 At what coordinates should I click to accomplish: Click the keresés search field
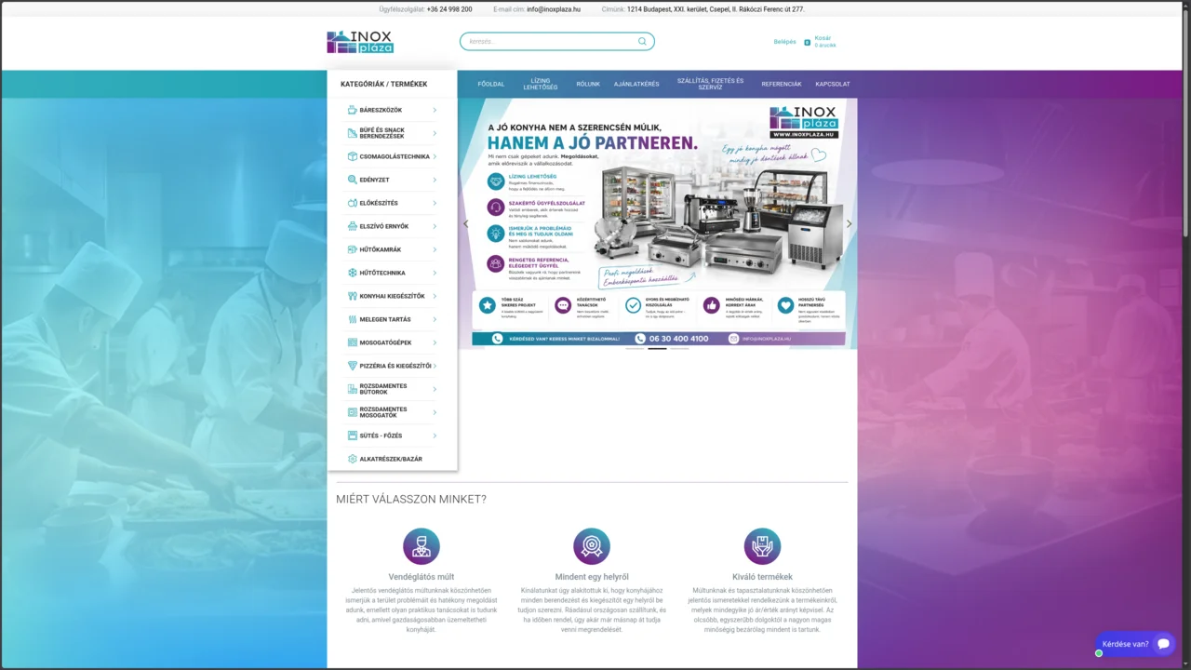click(556, 41)
